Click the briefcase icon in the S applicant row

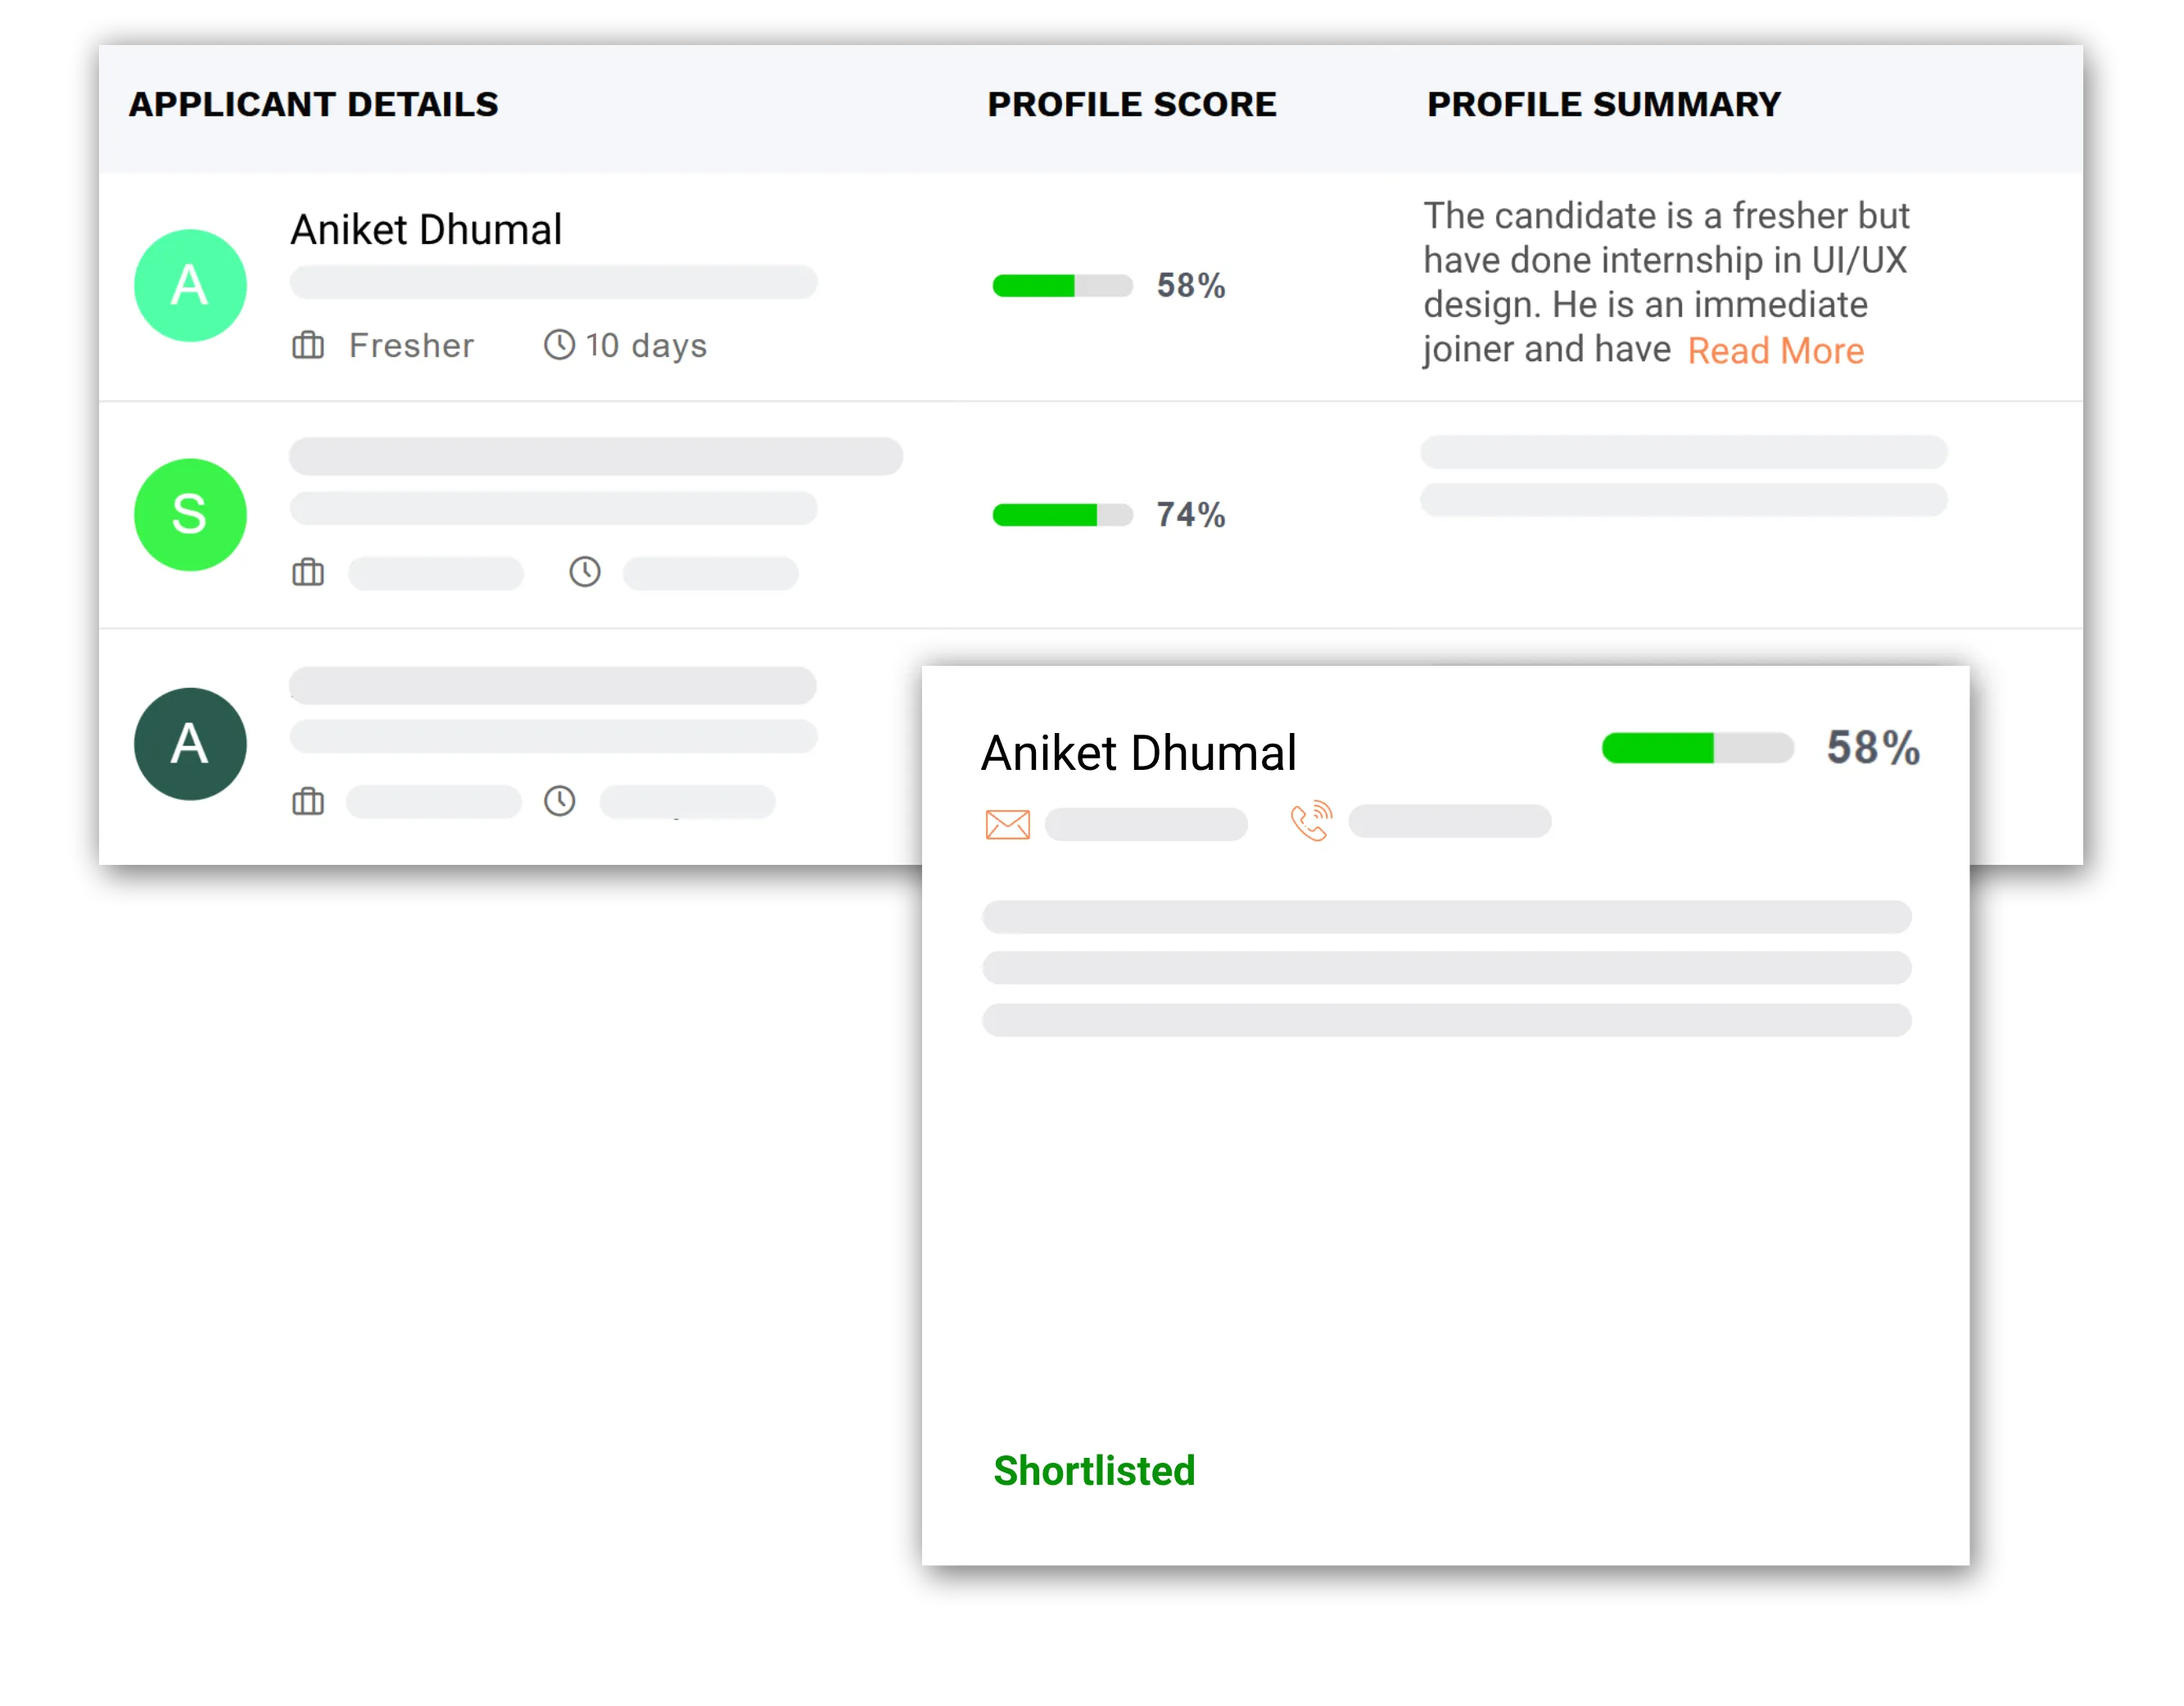tap(308, 573)
